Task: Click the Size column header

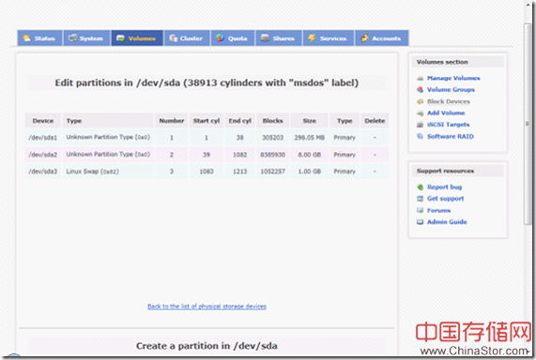Action: pyautogui.click(x=310, y=121)
